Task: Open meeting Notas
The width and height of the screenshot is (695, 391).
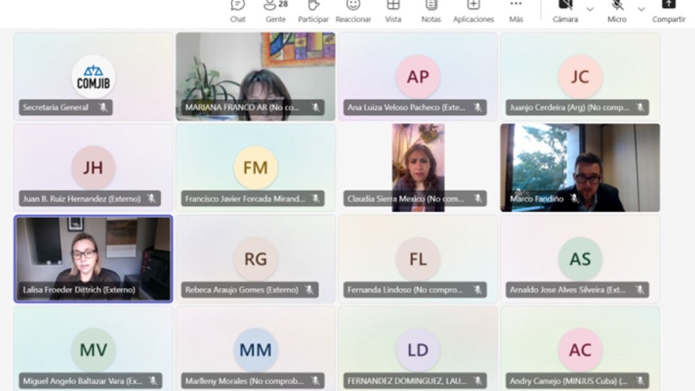Action: (431, 11)
